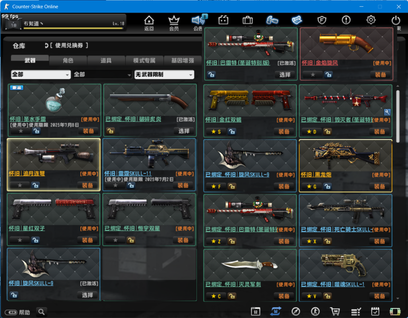
Task: Open the shield F icon
Action: tap(322, 20)
